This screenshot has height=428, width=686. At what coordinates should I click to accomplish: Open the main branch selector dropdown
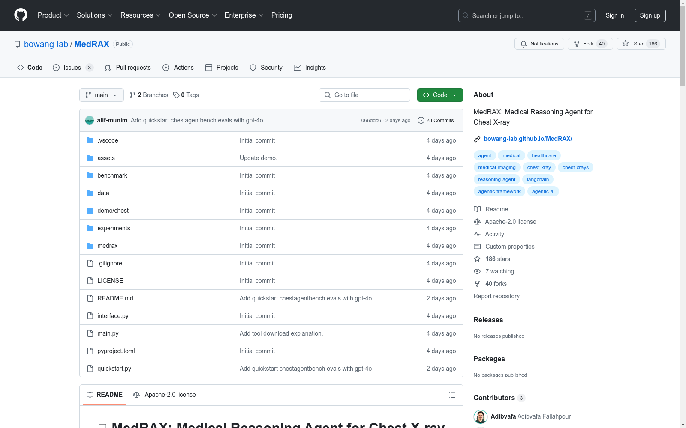pyautogui.click(x=102, y=95)
